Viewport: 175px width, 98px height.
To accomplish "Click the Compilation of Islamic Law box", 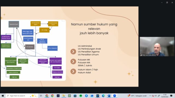I will 14,68.
